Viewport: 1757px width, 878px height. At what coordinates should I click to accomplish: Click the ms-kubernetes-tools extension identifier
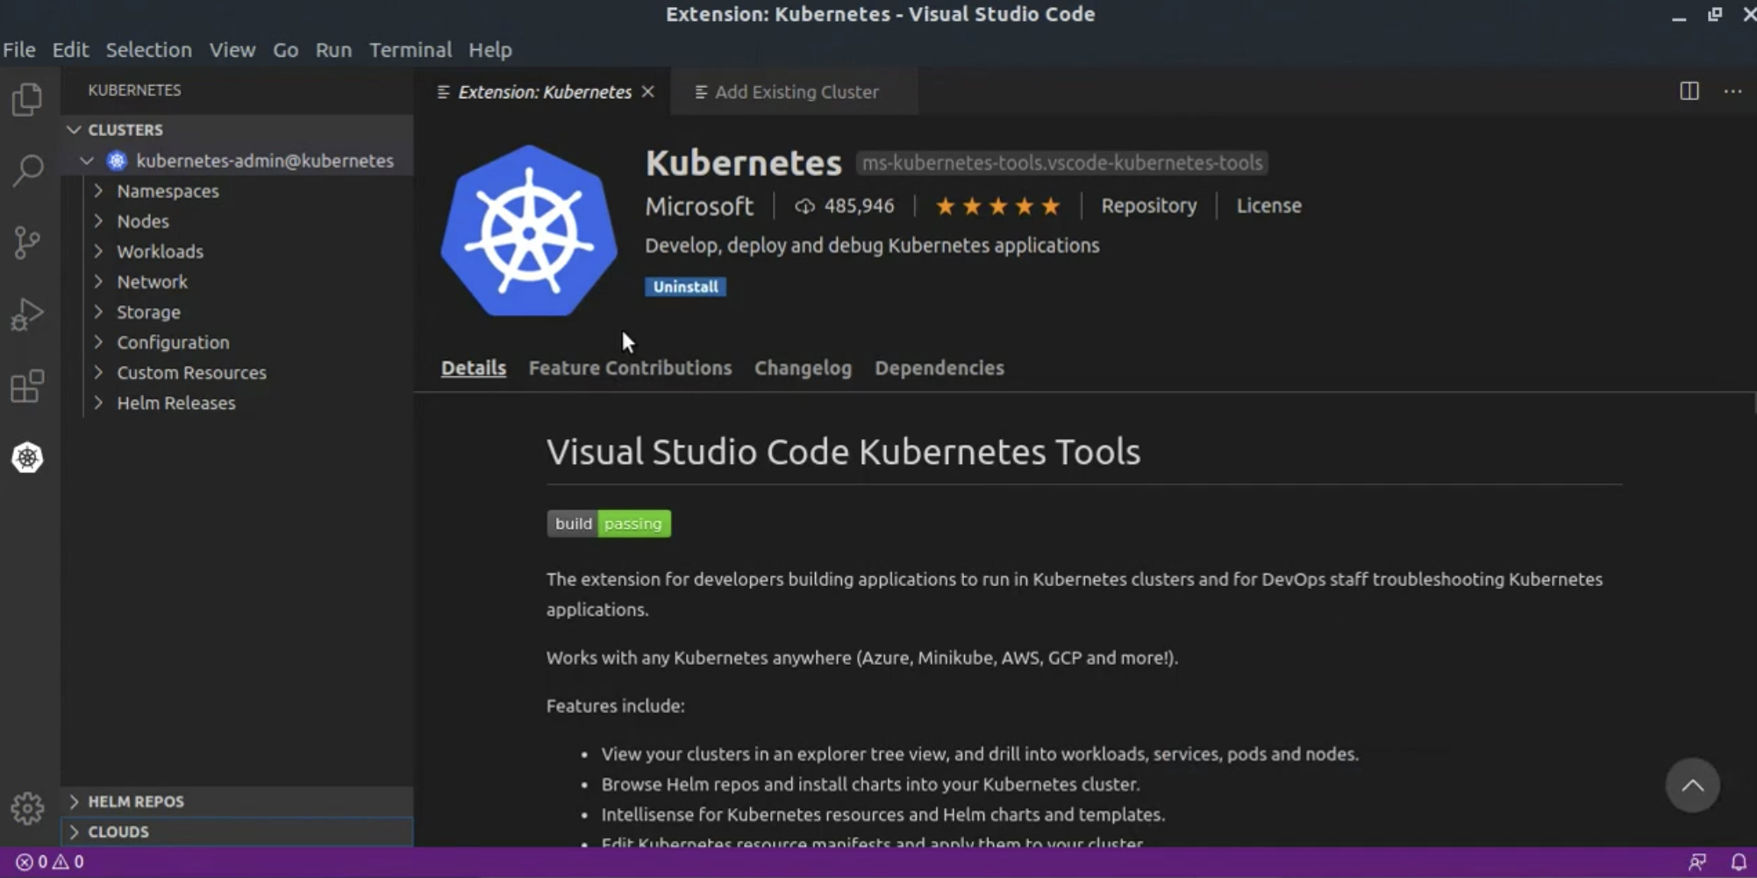click(1062, 163)
